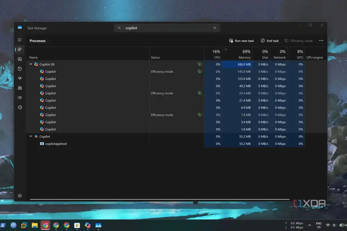Image resolution: width=347 pixels, height=231 pixels.
Task: Select the Processes page icon in sidebar
Action: pos(20,49)
